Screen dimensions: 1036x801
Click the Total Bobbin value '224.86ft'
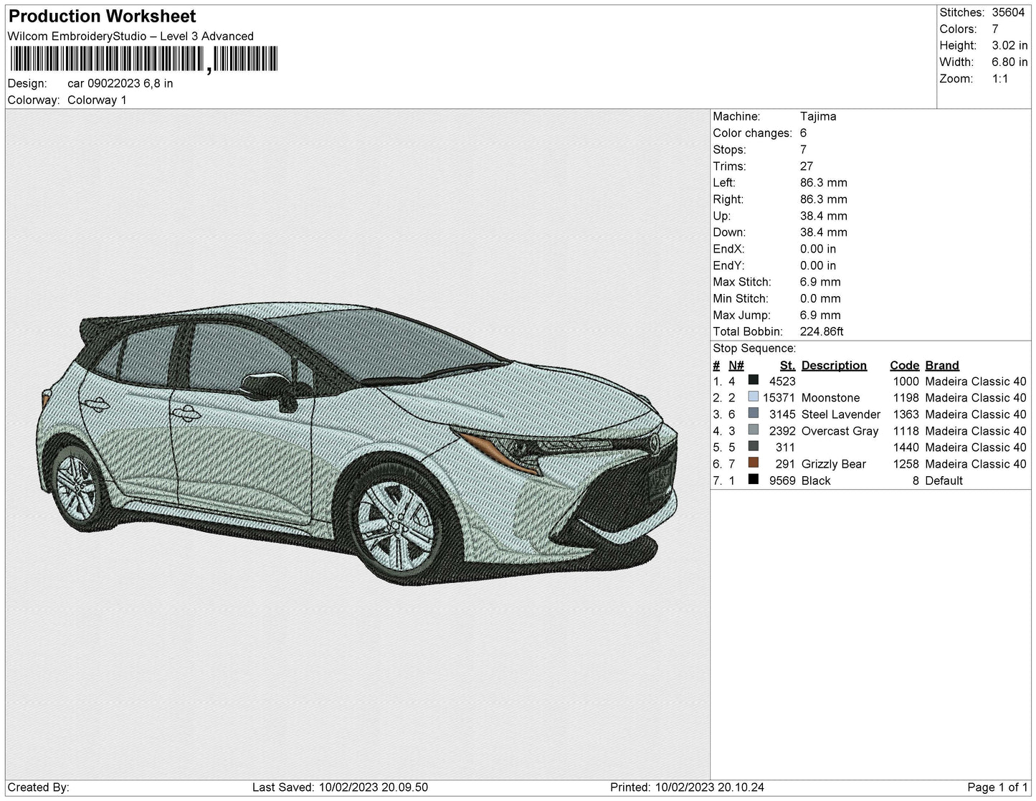pos(822,331)
